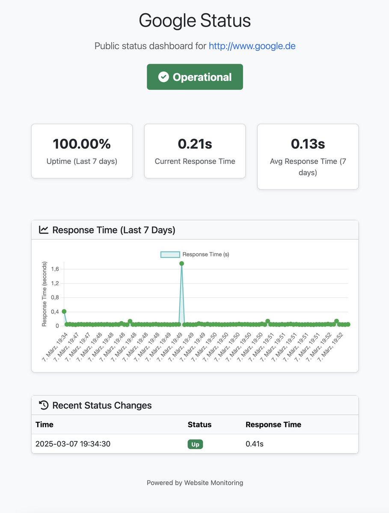The width and height of the screenshot is (389, 513).
Task: Click the 0.13s average response time value
Action: click(308, 144)
